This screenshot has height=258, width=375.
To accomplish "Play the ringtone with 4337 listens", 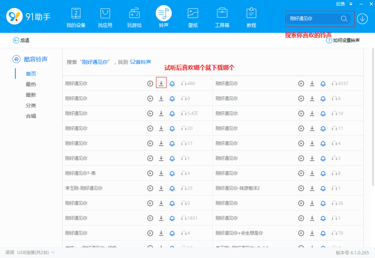I will (x=301, y=84).
